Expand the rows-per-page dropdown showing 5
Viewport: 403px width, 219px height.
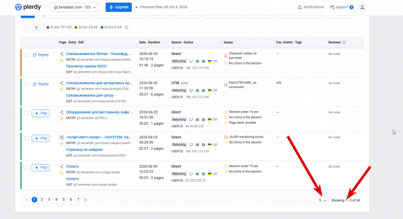pos(322,200)
